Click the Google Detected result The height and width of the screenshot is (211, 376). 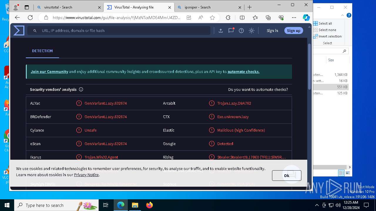[x=225, y=144]
